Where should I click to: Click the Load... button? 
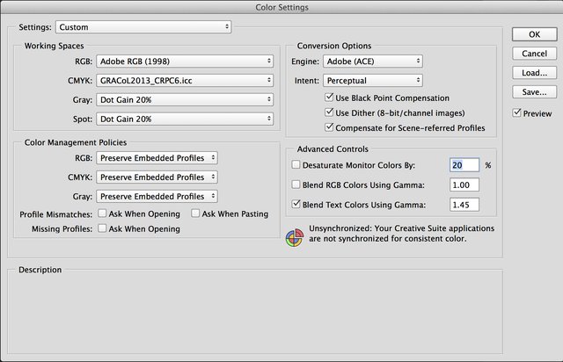534,73
